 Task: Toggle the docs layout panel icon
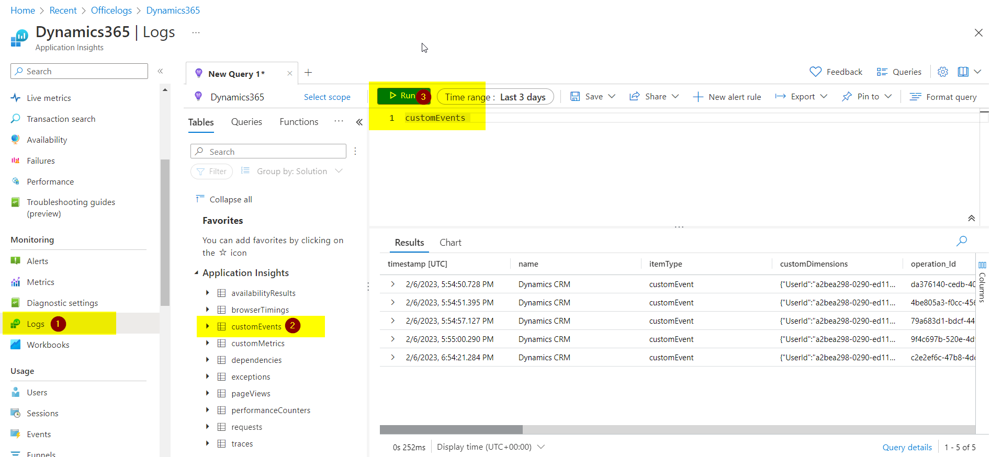[963, 72]
